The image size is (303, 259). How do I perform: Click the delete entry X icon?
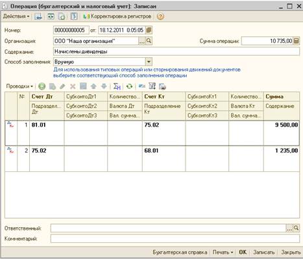tap(73, 86)
